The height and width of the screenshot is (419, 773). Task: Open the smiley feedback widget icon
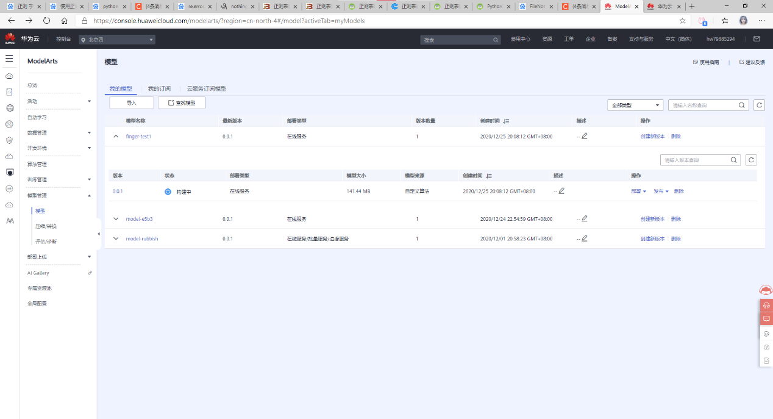[x=766, y=334]
